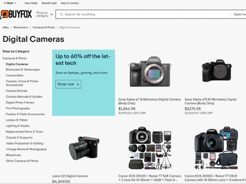Open Camcorders category
The image size is (246, 184).
click(x=14, y=75)
